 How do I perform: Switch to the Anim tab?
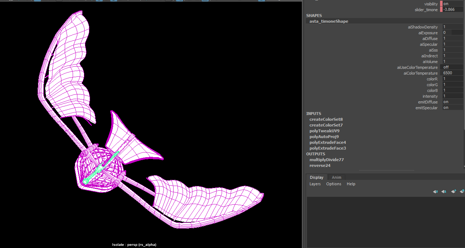point(336,177)
